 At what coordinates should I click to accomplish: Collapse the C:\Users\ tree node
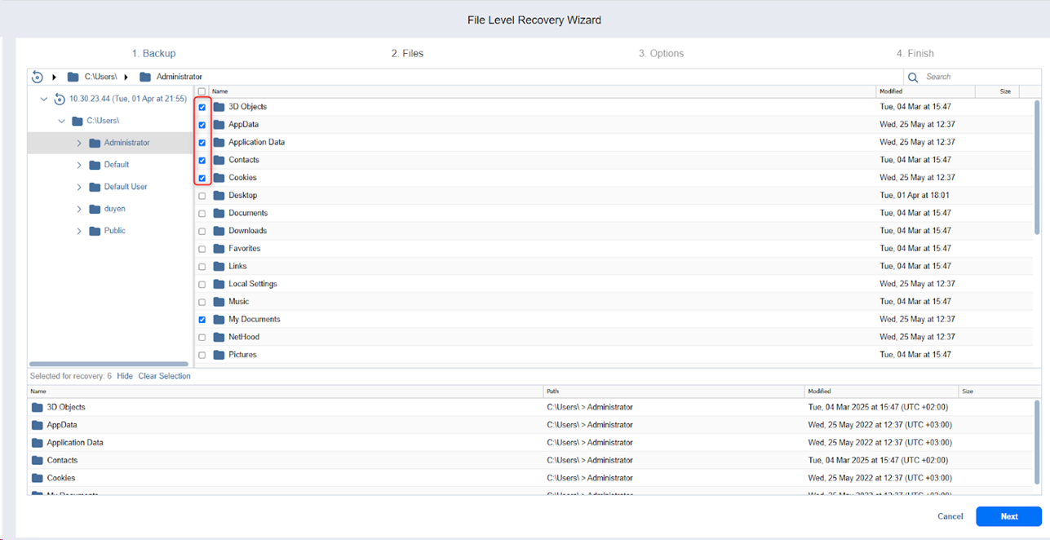pyautogui.click(x=61, y=121)
